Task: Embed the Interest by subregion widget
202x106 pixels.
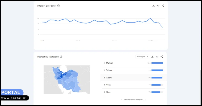Action: pyautogui.click(x=157, y=57)
